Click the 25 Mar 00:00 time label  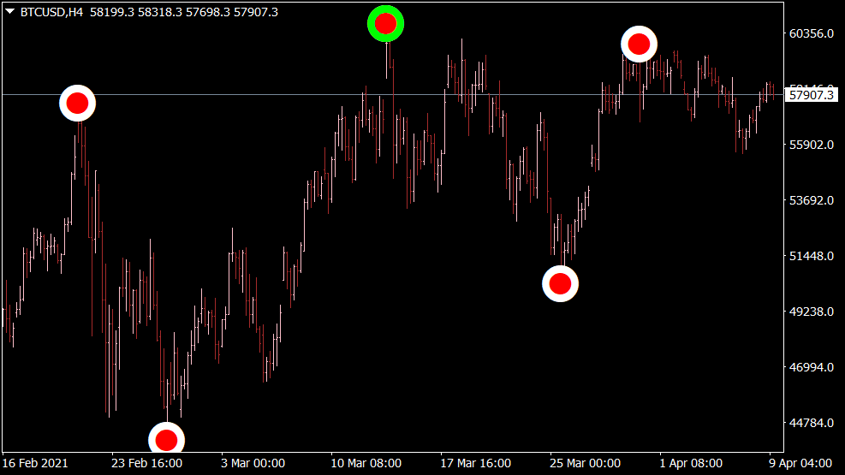[x=586, y=462]
